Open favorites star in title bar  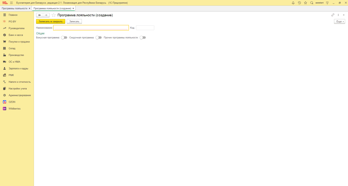click(306, 3)
